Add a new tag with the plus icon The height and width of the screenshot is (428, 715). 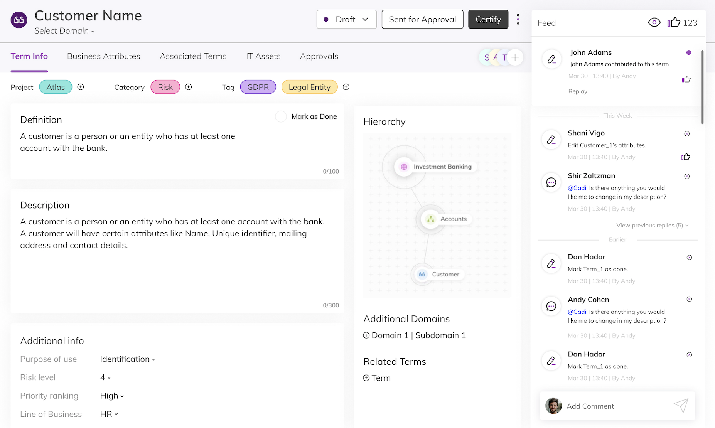346,87
